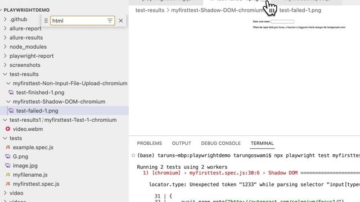Click the 'Running 2 tests using 2 workers' line
Viewport: 360px width, 202px height.
point(182,167)
